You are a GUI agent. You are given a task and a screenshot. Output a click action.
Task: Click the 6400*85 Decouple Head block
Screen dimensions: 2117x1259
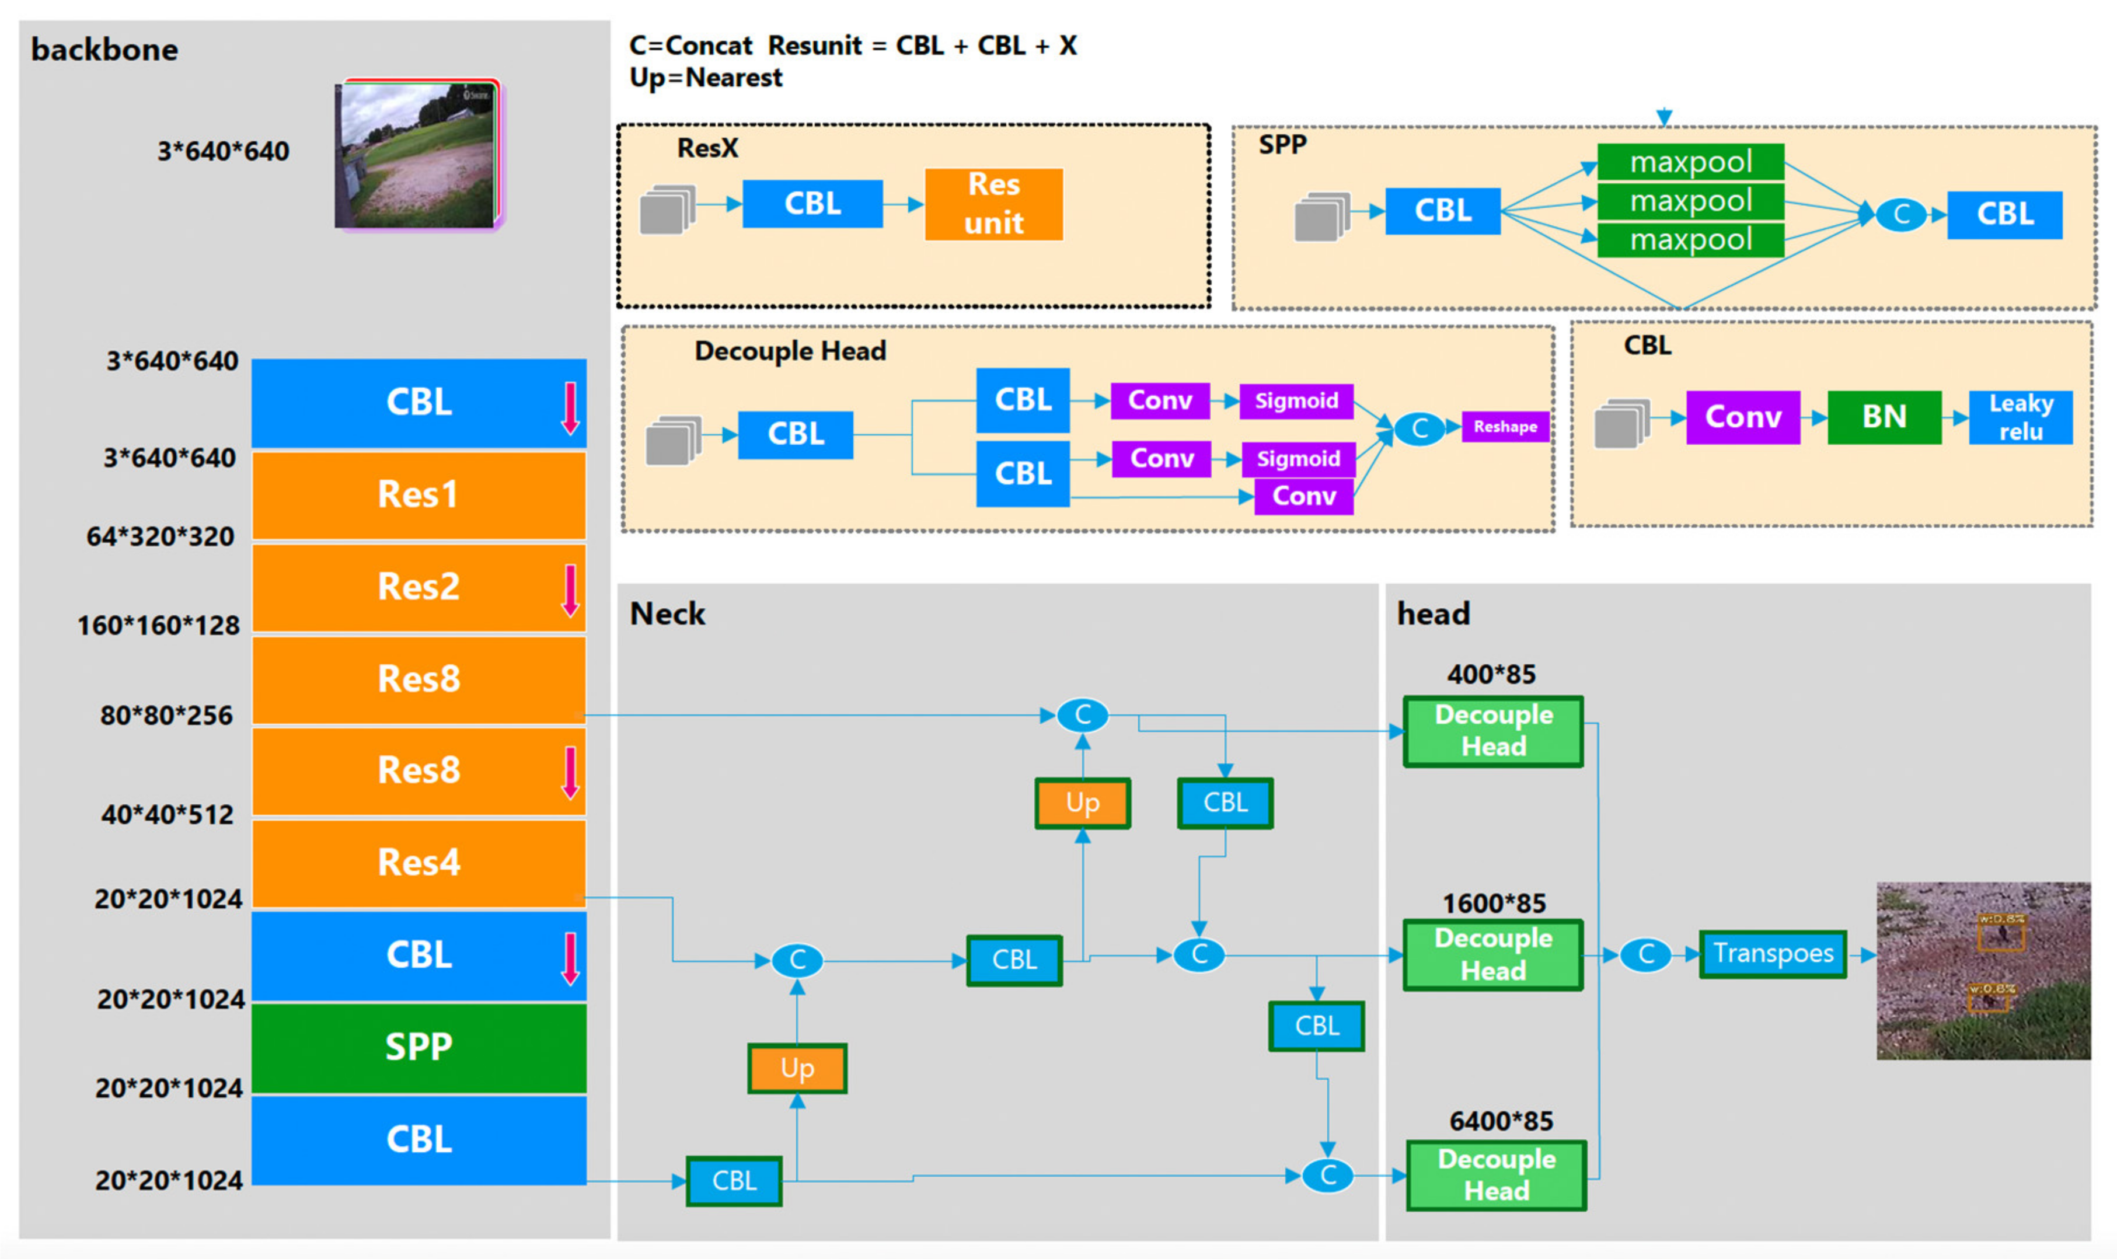click(1496, 1175)
